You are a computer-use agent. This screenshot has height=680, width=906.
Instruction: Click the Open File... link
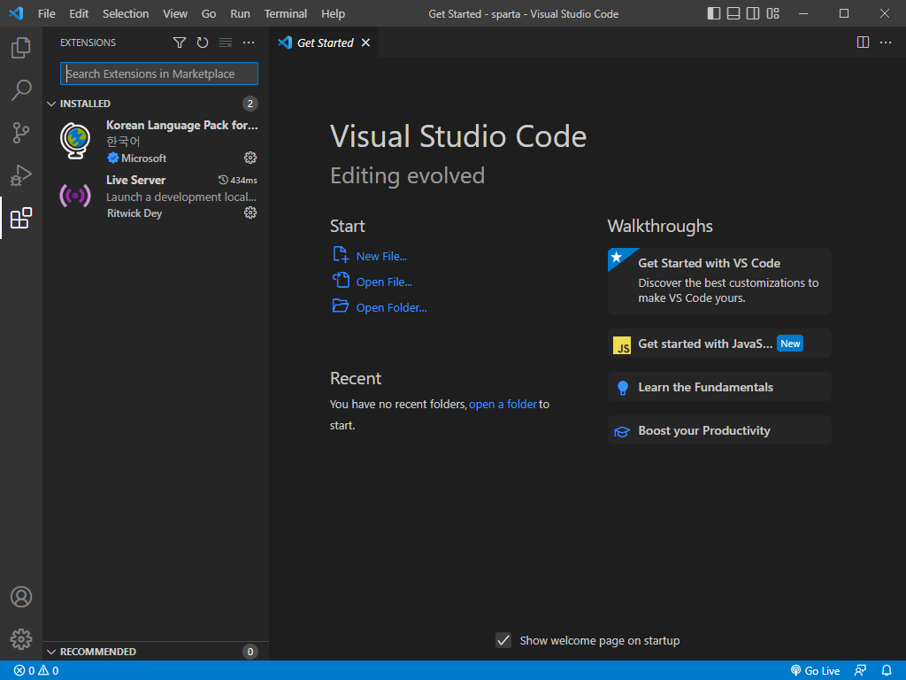(x=384, y=282)
